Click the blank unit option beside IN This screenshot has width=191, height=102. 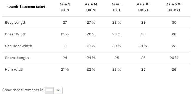click(49, 90)
